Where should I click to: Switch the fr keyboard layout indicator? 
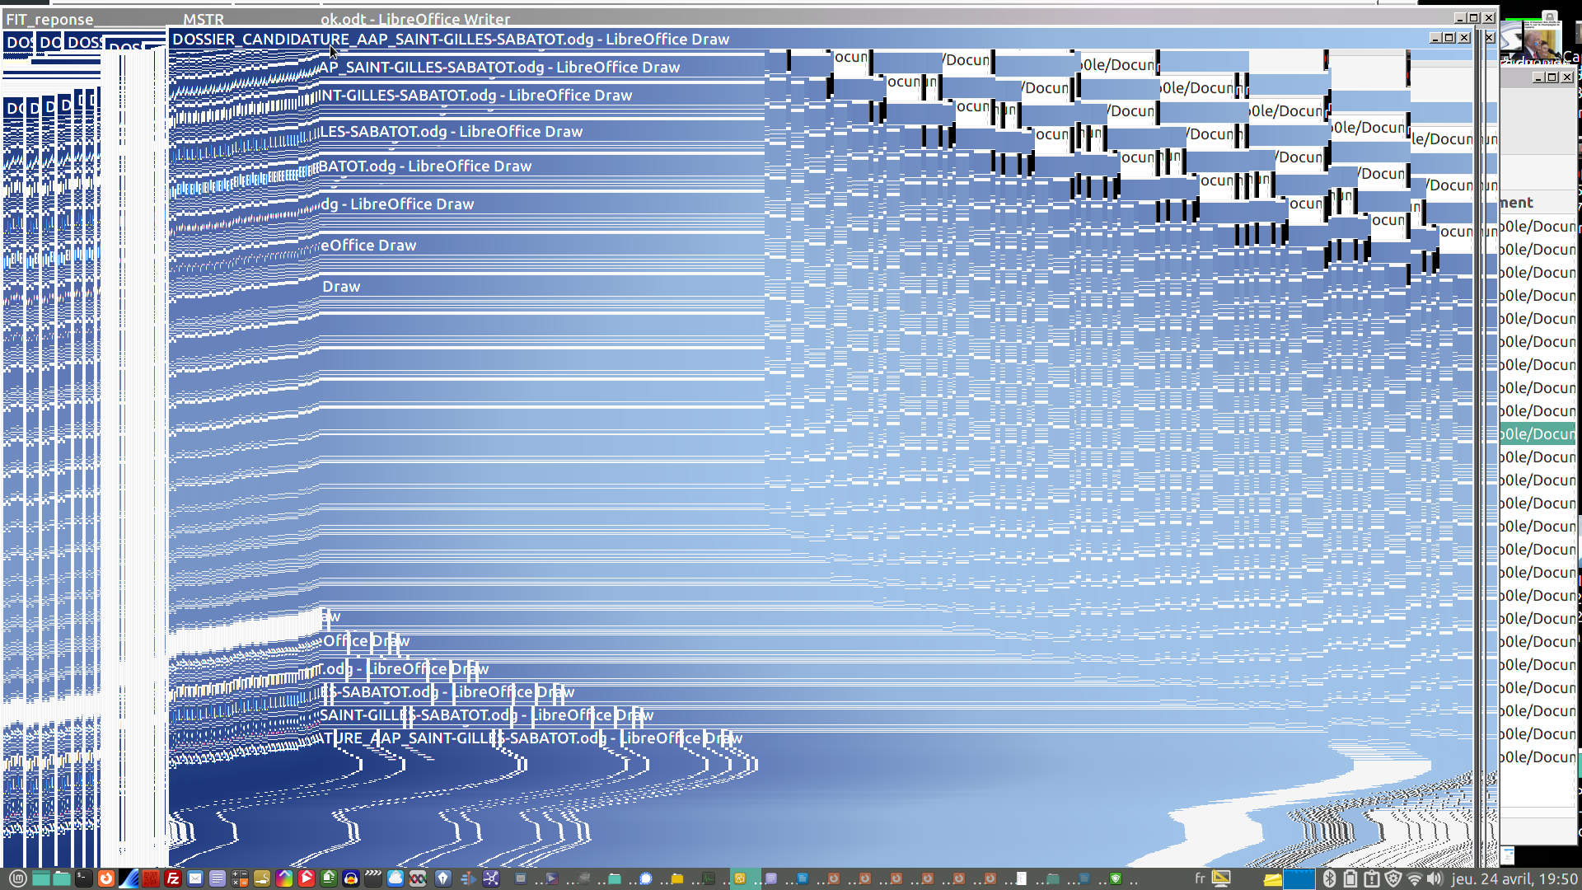click(1200, 878)
